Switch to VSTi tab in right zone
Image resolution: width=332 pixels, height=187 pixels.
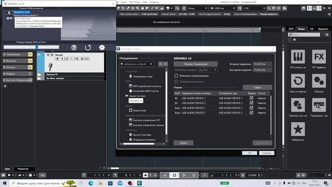pos(291,29)
